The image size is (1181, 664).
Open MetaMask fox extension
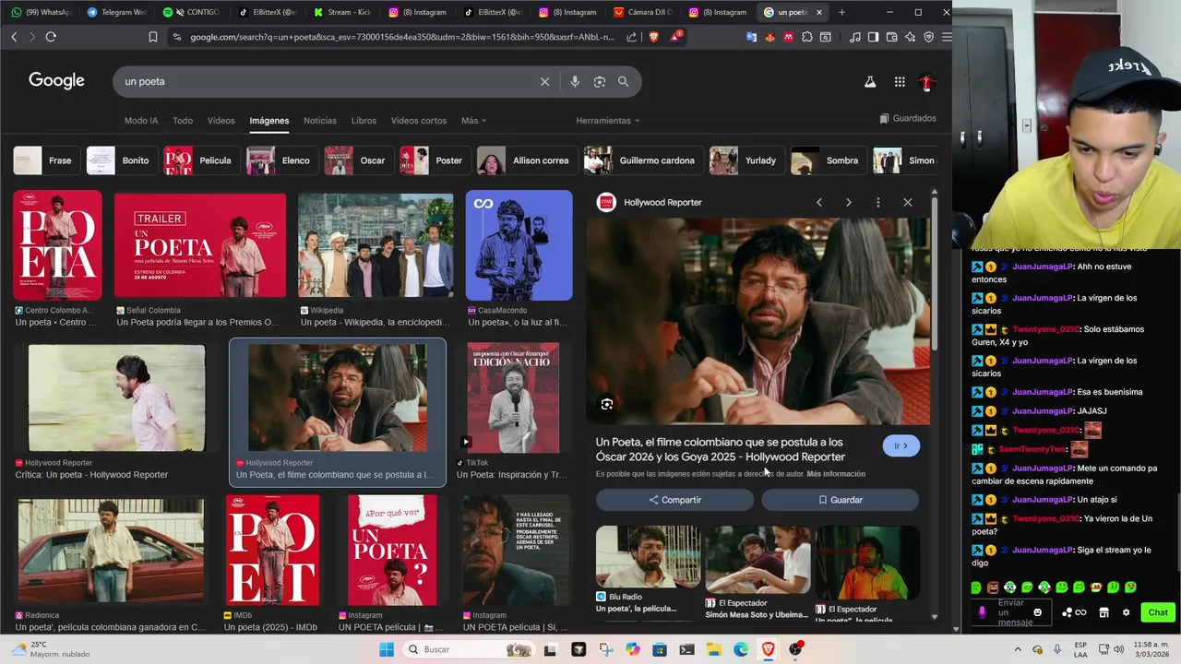(770, 37)
